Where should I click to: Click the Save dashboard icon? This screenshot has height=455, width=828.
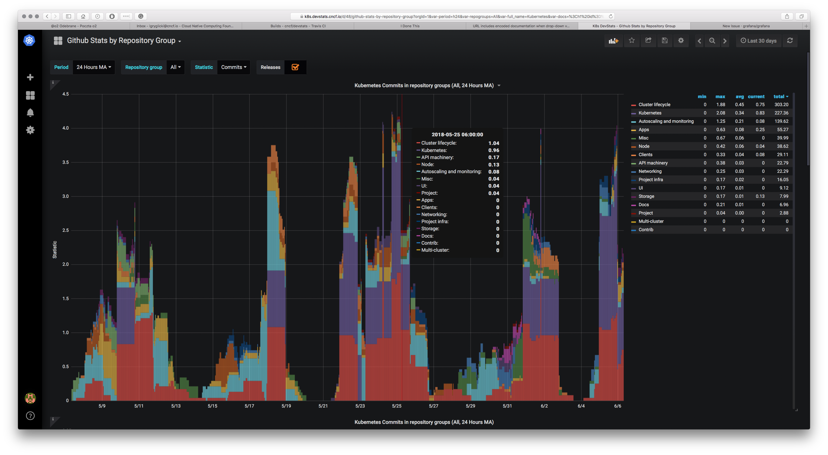[x=665, y=41]
